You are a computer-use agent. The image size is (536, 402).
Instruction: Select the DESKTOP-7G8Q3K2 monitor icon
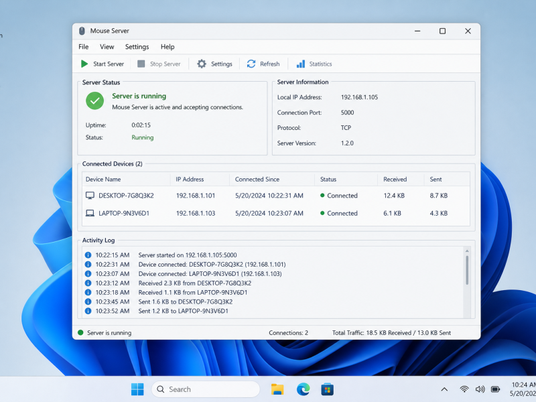(x=90, y=196)
